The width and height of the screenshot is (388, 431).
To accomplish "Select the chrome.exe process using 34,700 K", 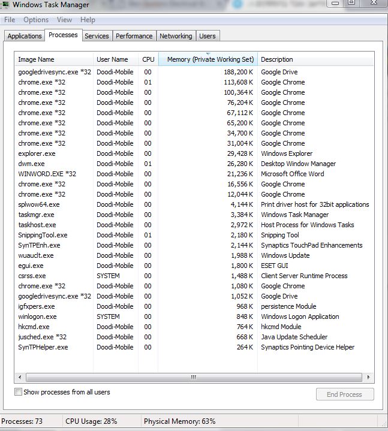I will coord(194,133).
